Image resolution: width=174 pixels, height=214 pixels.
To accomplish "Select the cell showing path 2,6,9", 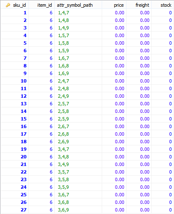I will 78,142.
